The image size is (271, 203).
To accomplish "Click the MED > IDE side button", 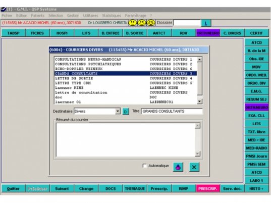I will 257,140.
